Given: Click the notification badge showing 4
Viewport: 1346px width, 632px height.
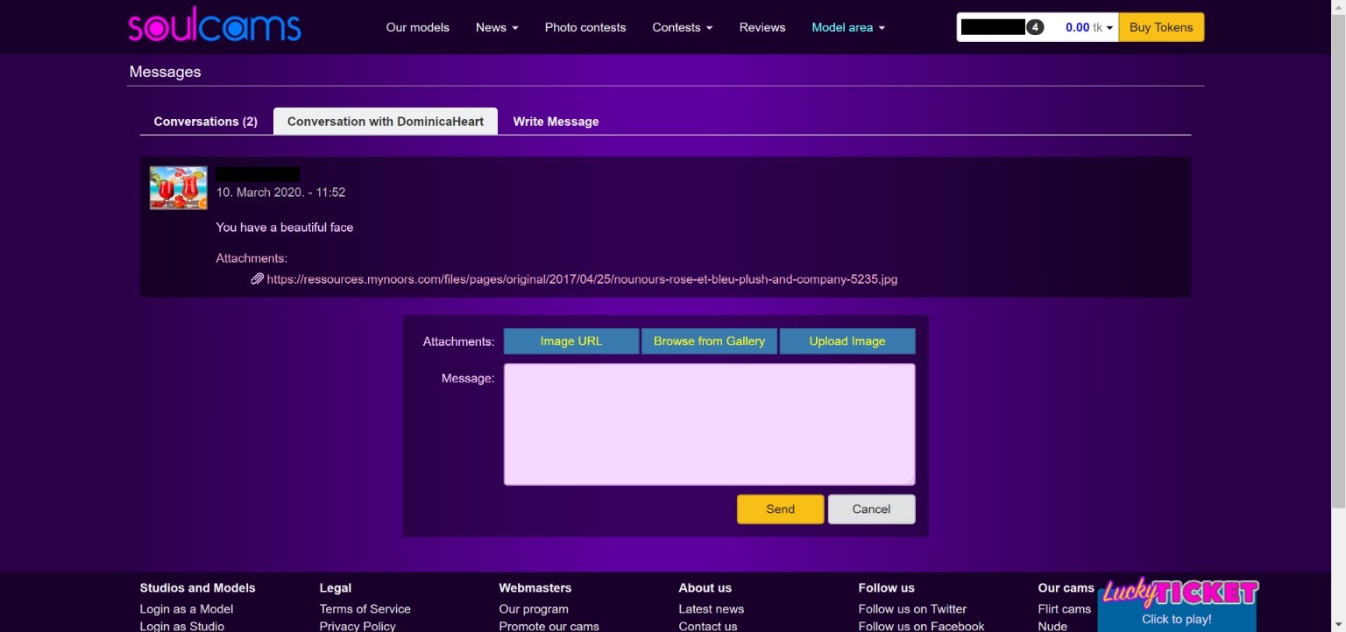Looking at the screenshot, I should coord(1035,27).
